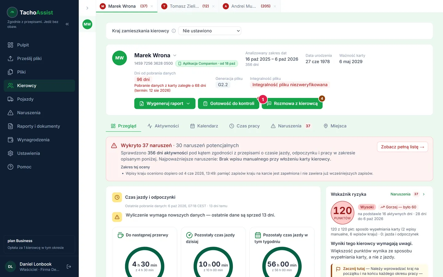The image size is (443, 277).
Task: Collapse the sidebar with the double-chevron icon
Action: [67, 24]
